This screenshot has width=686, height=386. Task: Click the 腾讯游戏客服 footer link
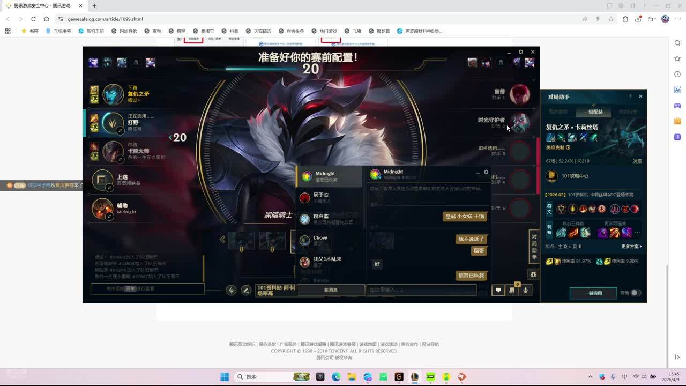[343, 344]
